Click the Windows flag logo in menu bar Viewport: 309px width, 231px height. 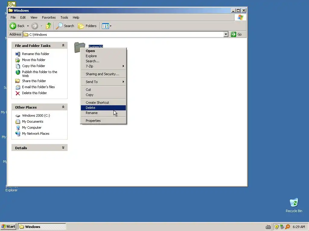[240, 17]
